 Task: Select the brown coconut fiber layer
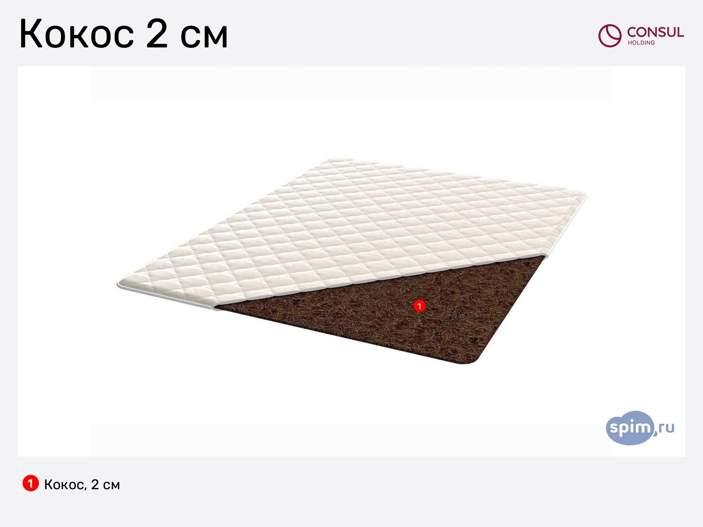[x=387, y=312]
